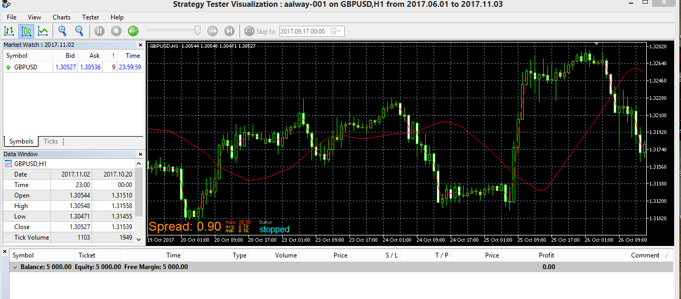Image resolution: width=681 pixels, height=299 pixels.
Task: Zoom in on the chart
Action: (63, 31)
